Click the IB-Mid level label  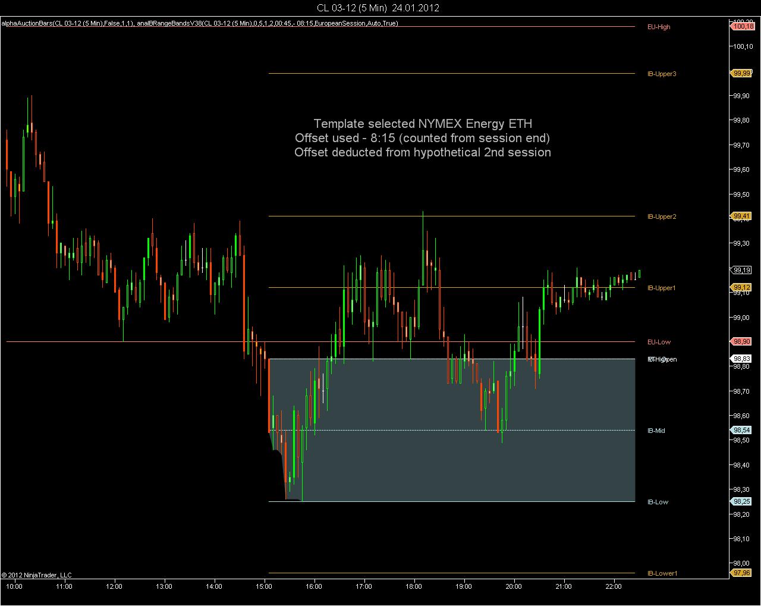(x=656, y=431)
